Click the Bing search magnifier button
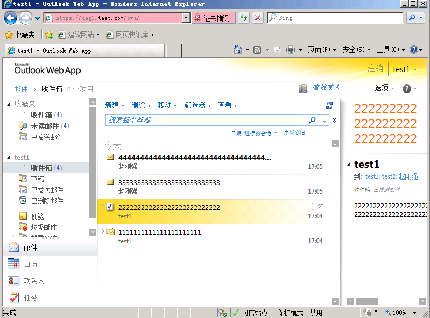430x318 pixels. pyautogui.click(x=412, y=18)
